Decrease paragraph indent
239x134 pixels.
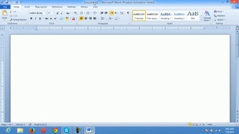coord(102,13)
